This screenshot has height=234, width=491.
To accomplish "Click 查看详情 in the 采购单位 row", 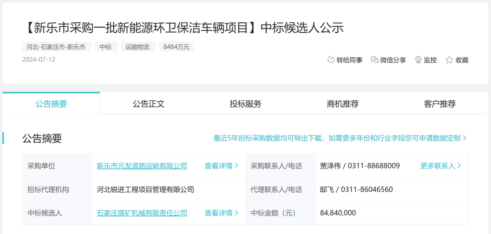I will [222, 166].
